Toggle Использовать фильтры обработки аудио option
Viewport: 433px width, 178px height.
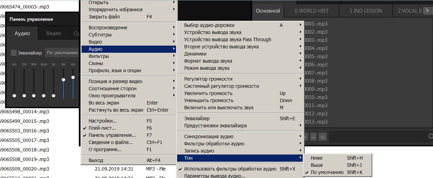230,169
